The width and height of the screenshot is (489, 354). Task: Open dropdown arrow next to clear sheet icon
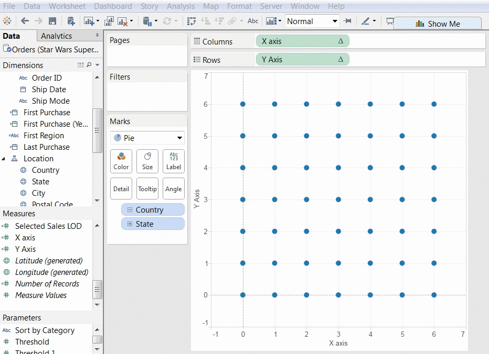coord(131,21)
